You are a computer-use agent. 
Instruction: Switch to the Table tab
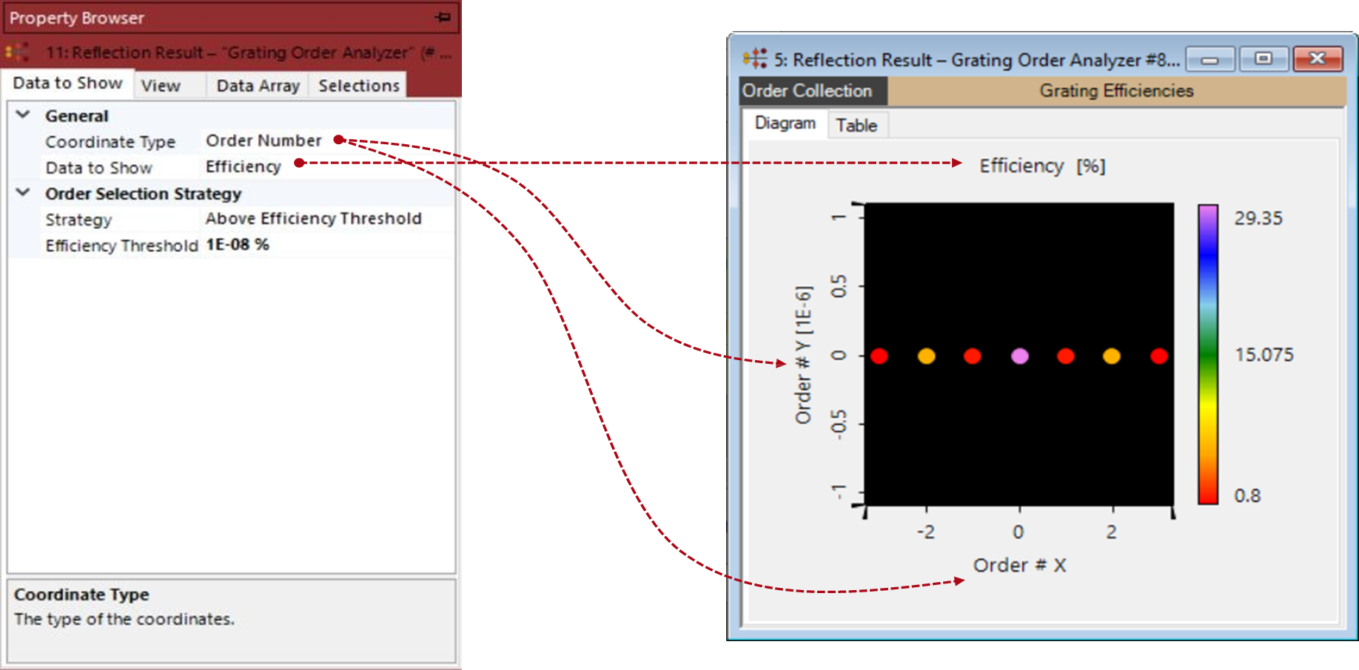(856, 126)
